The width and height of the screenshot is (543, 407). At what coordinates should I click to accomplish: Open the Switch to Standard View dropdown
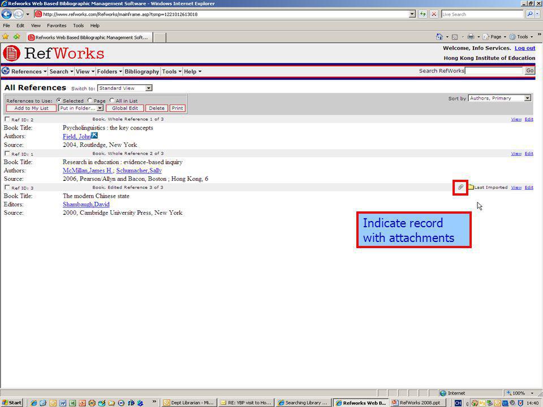pyautogui.click(x=124, y=88)
